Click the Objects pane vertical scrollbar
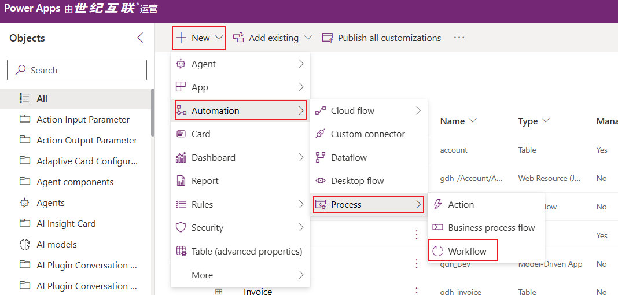This screenshot has width=618, height=295. point(153,112)
